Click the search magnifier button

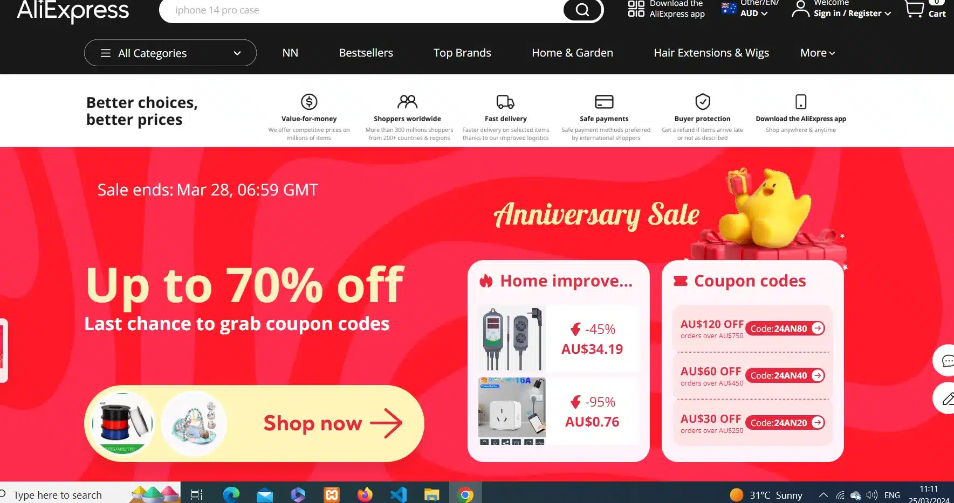pyautogui.click(x=582, y=10)
